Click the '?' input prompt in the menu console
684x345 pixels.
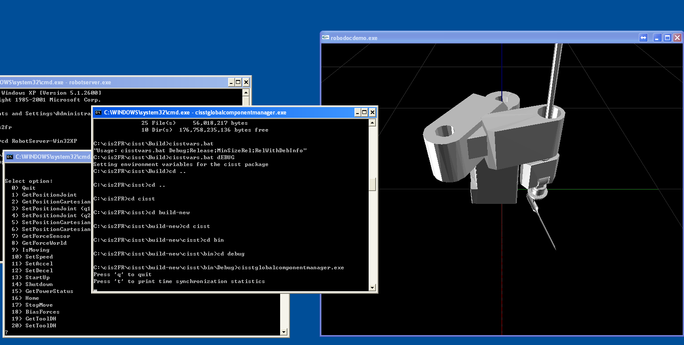[6, 332]
